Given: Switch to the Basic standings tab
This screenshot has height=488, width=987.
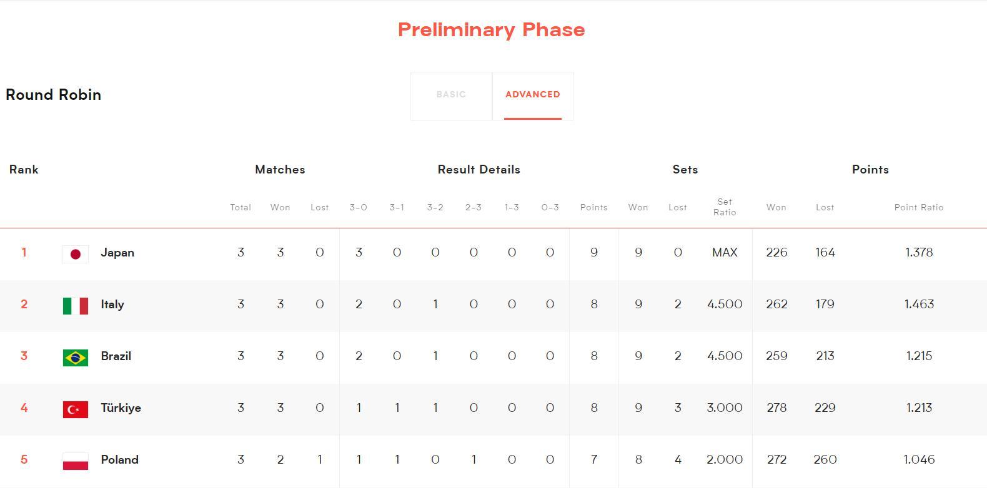Looking at the screenshot, I should [x=451, y=95].
